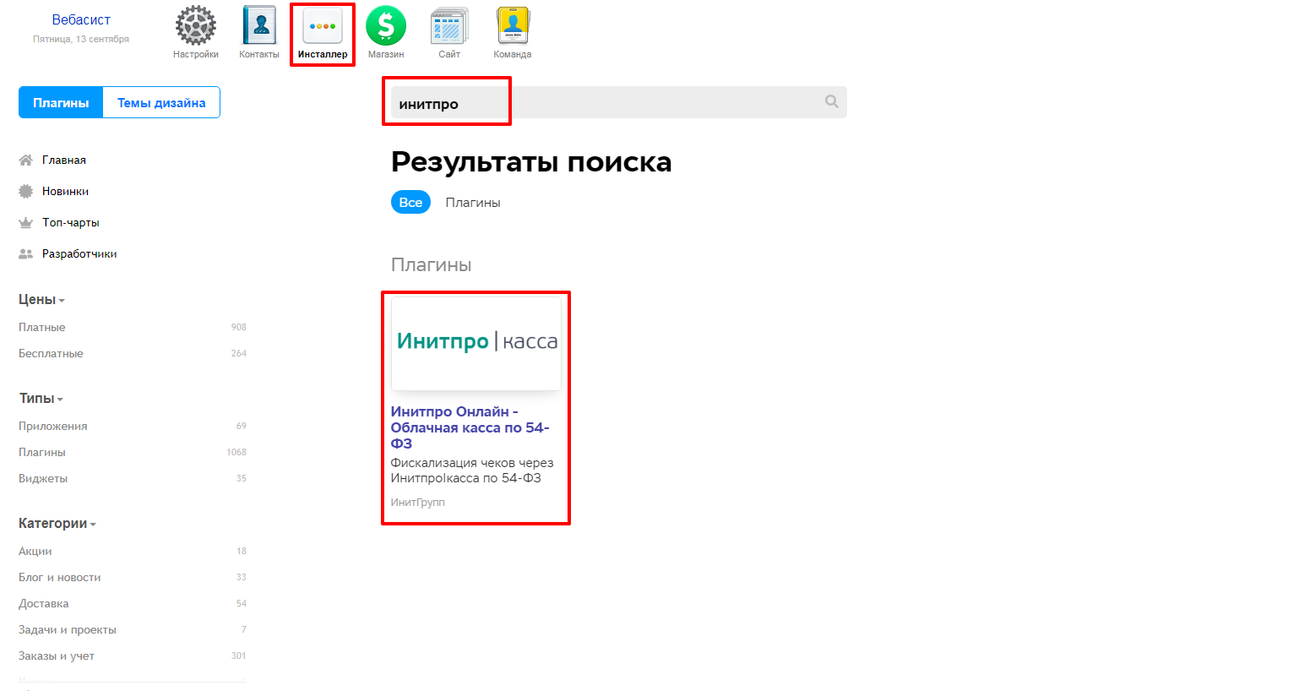This screenshot has height=691, width=1315.
Task: Click the ИнитГрупп developer name
Action: (x=418, y=502)
